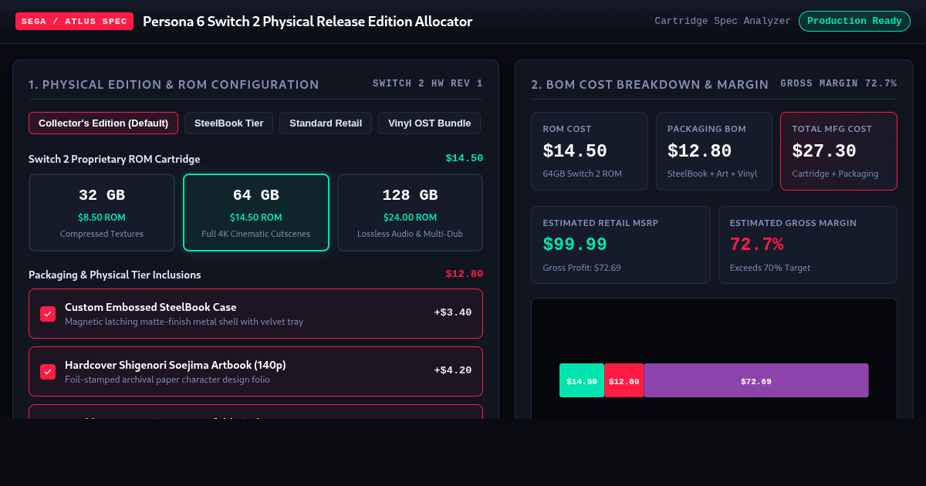Select the Total MFG Cost card
The image size is (926, 486).
click(839, 151)
